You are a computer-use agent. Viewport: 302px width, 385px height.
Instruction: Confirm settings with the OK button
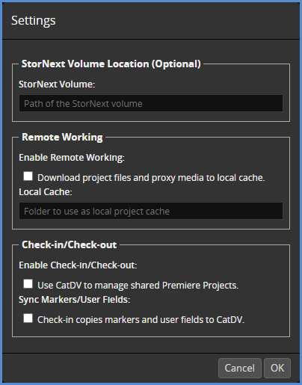click(277, 368)
